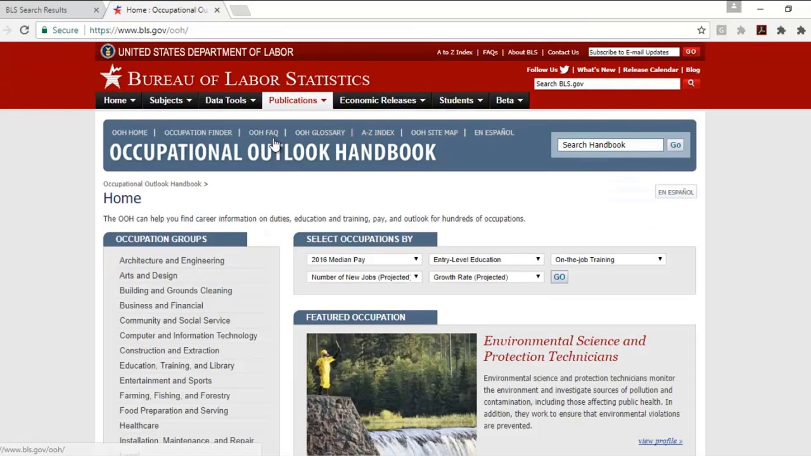This screenshot has width=811, height=456.
Task: Click the browser address bar URL
Action: pos(139,30)
